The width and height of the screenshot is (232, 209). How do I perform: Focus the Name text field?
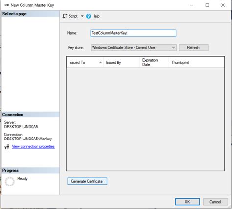(133, 33)
